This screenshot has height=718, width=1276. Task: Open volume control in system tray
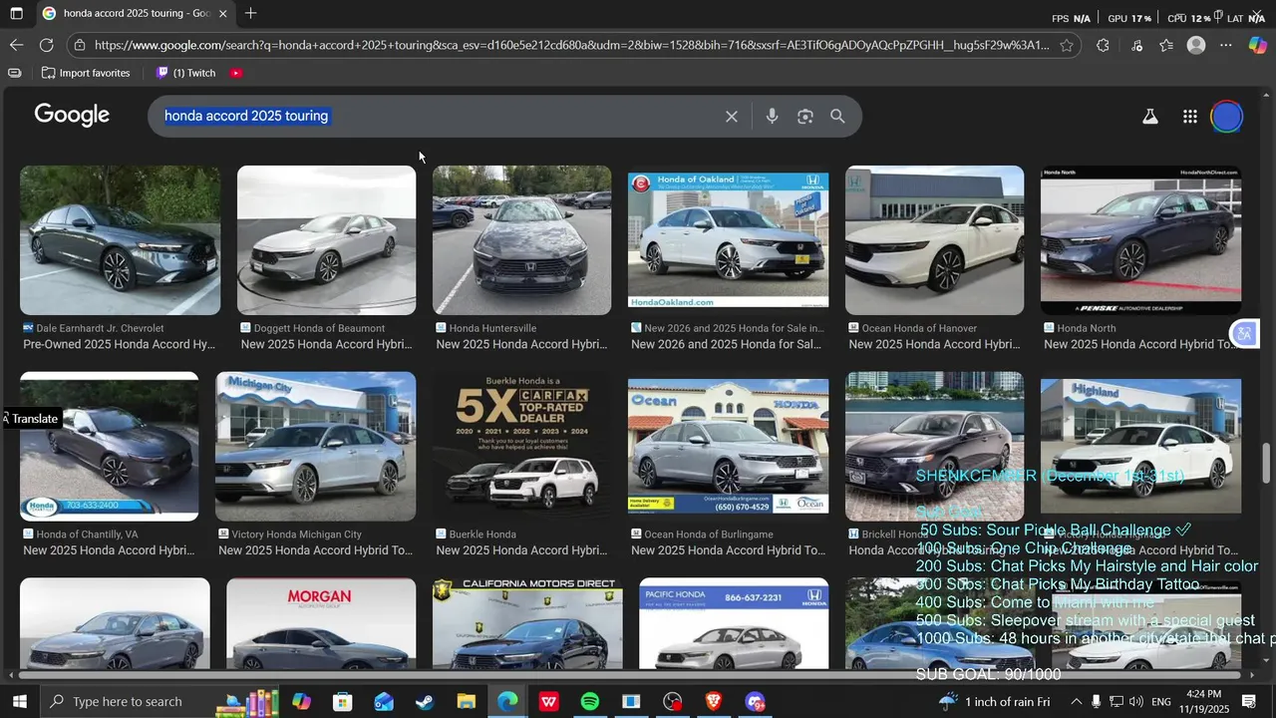(1137, 702)
